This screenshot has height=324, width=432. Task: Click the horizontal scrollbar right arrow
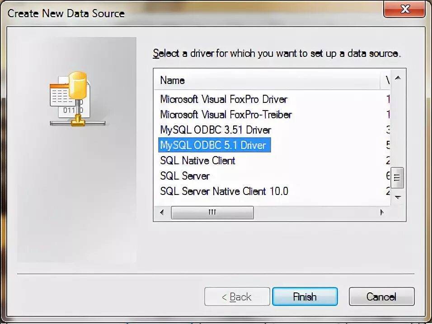[381, 213]
